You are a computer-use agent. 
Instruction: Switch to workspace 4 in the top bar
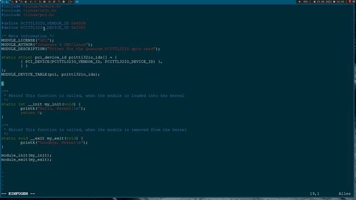tap(33, 2)
